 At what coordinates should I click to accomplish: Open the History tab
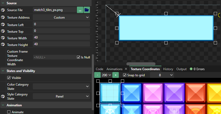(168, 69)
